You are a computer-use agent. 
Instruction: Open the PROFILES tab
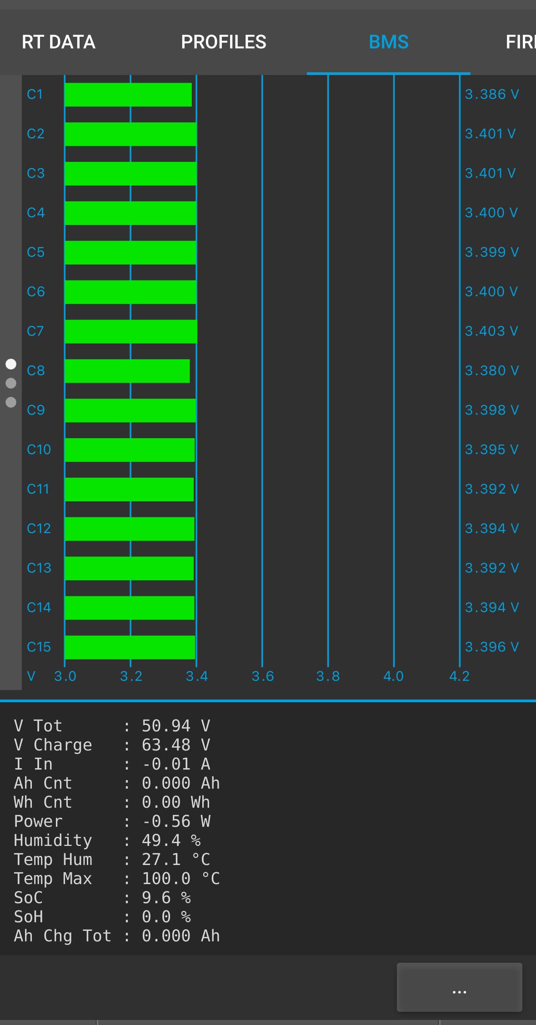point(223,42)
